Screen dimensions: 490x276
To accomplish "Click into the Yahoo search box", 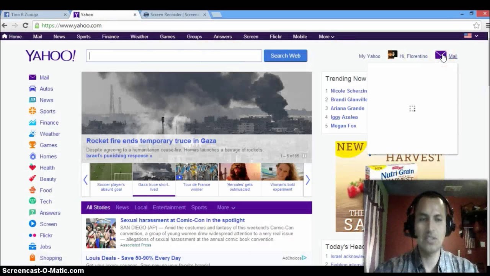I will click(174, 56).
